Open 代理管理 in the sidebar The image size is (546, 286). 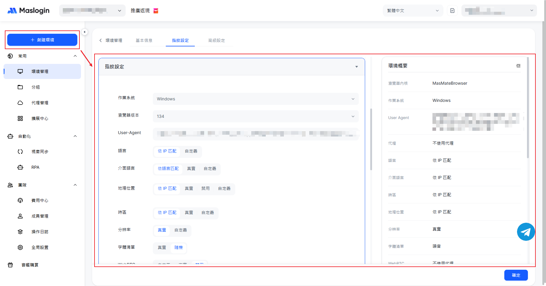[x=40, y=103]
